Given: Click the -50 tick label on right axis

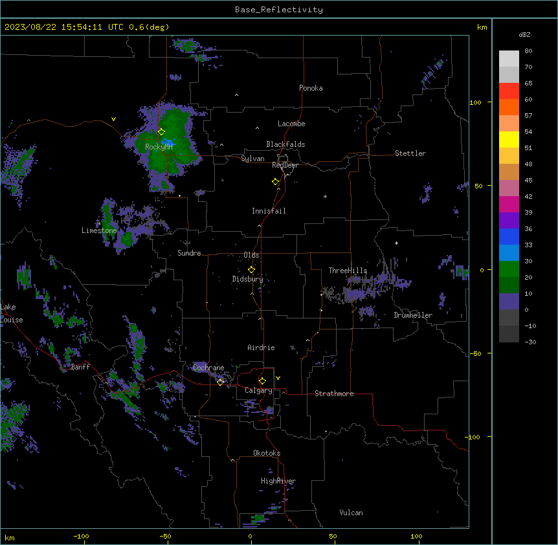Looking at the screenshot, I should coord(475,353).
